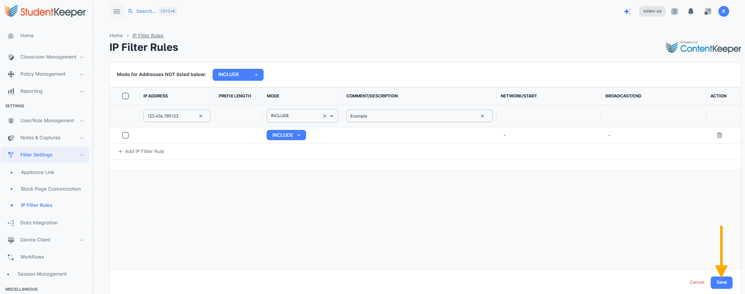Open the language translate icon
This screenshot has height=294, width=745.
[674, 12]
